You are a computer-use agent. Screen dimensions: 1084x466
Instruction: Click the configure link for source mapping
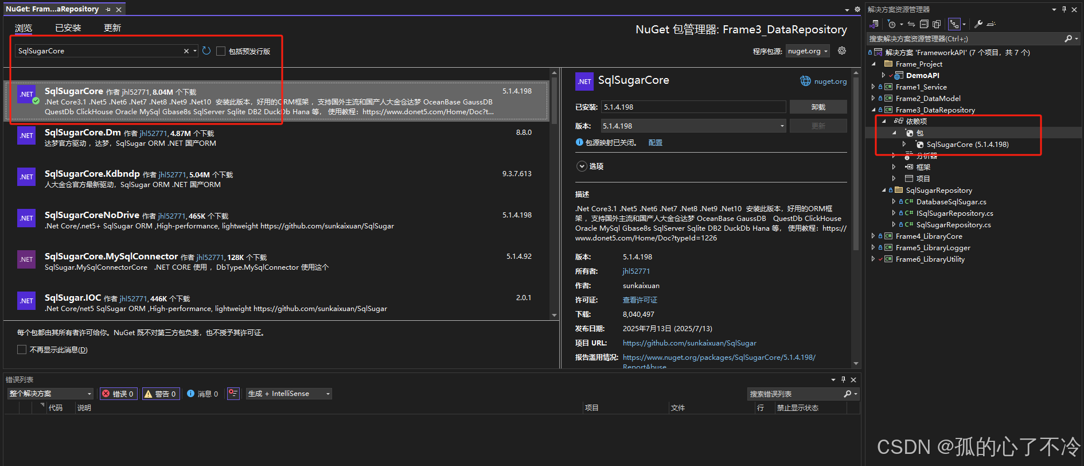[x=655, y=142]
